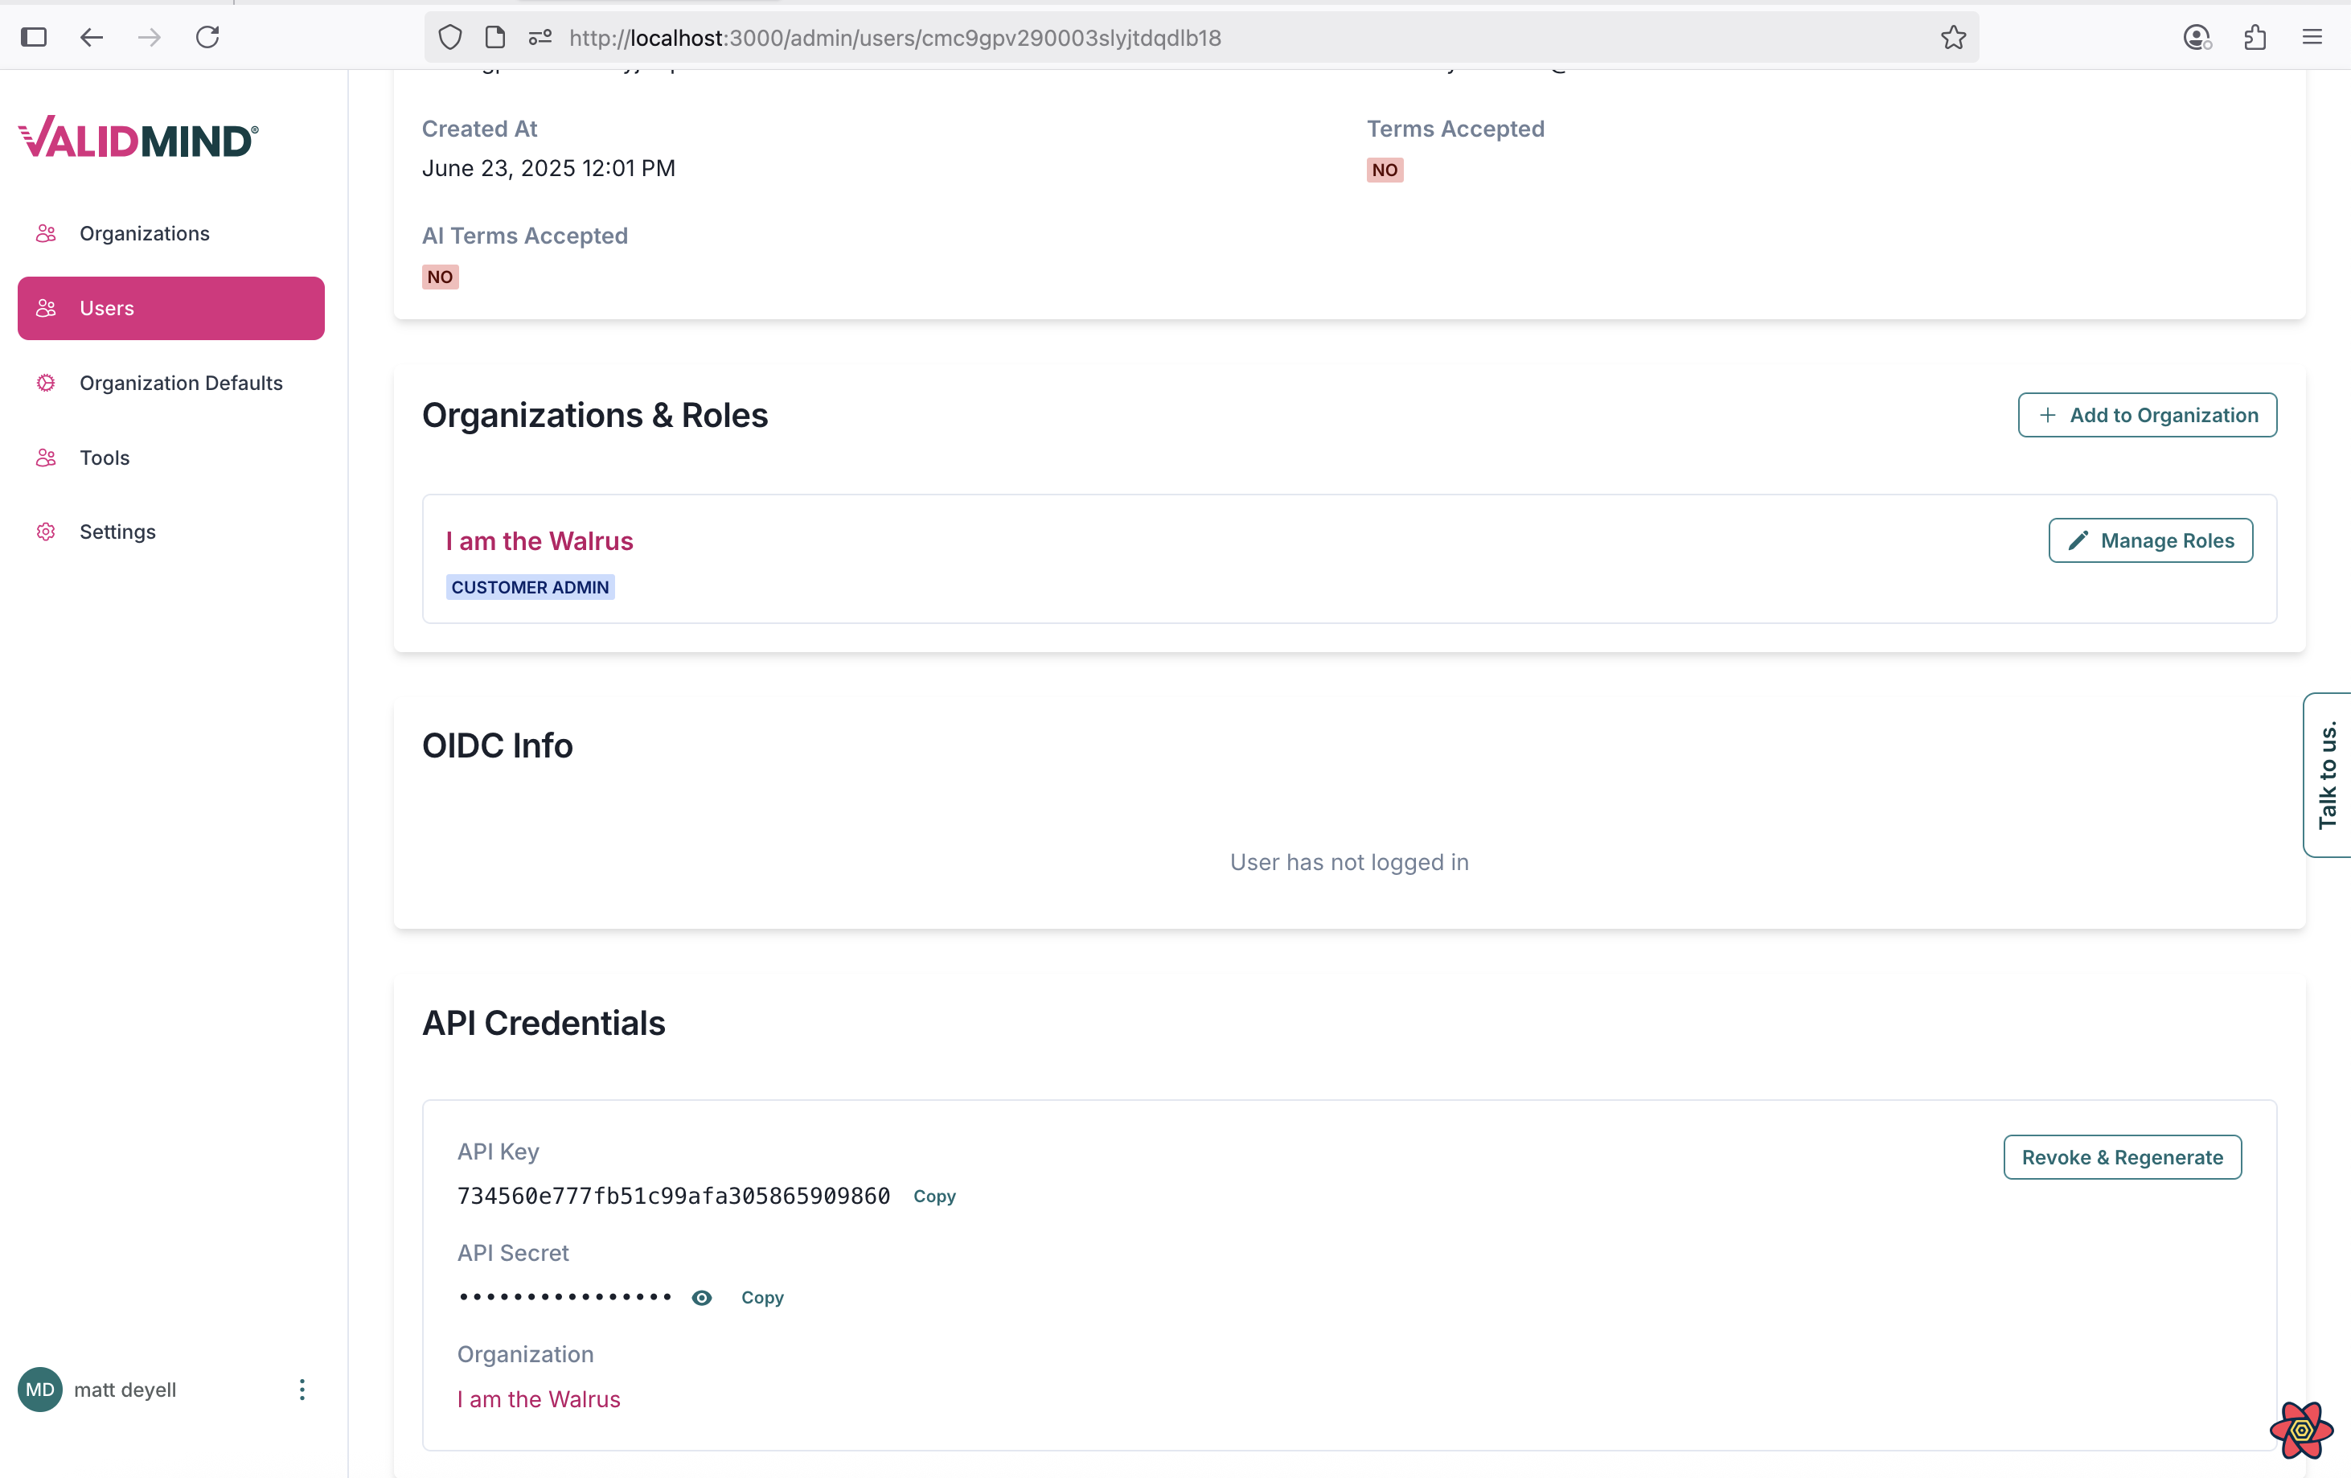This screenshot has height=1478, width=2351.
Task: Copy the API Secret
Action: tap(762, 1297)
